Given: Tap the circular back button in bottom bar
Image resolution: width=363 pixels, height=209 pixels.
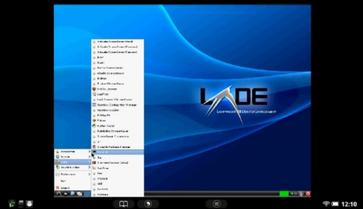Looking at the screenshot, I should coord(148,204).
